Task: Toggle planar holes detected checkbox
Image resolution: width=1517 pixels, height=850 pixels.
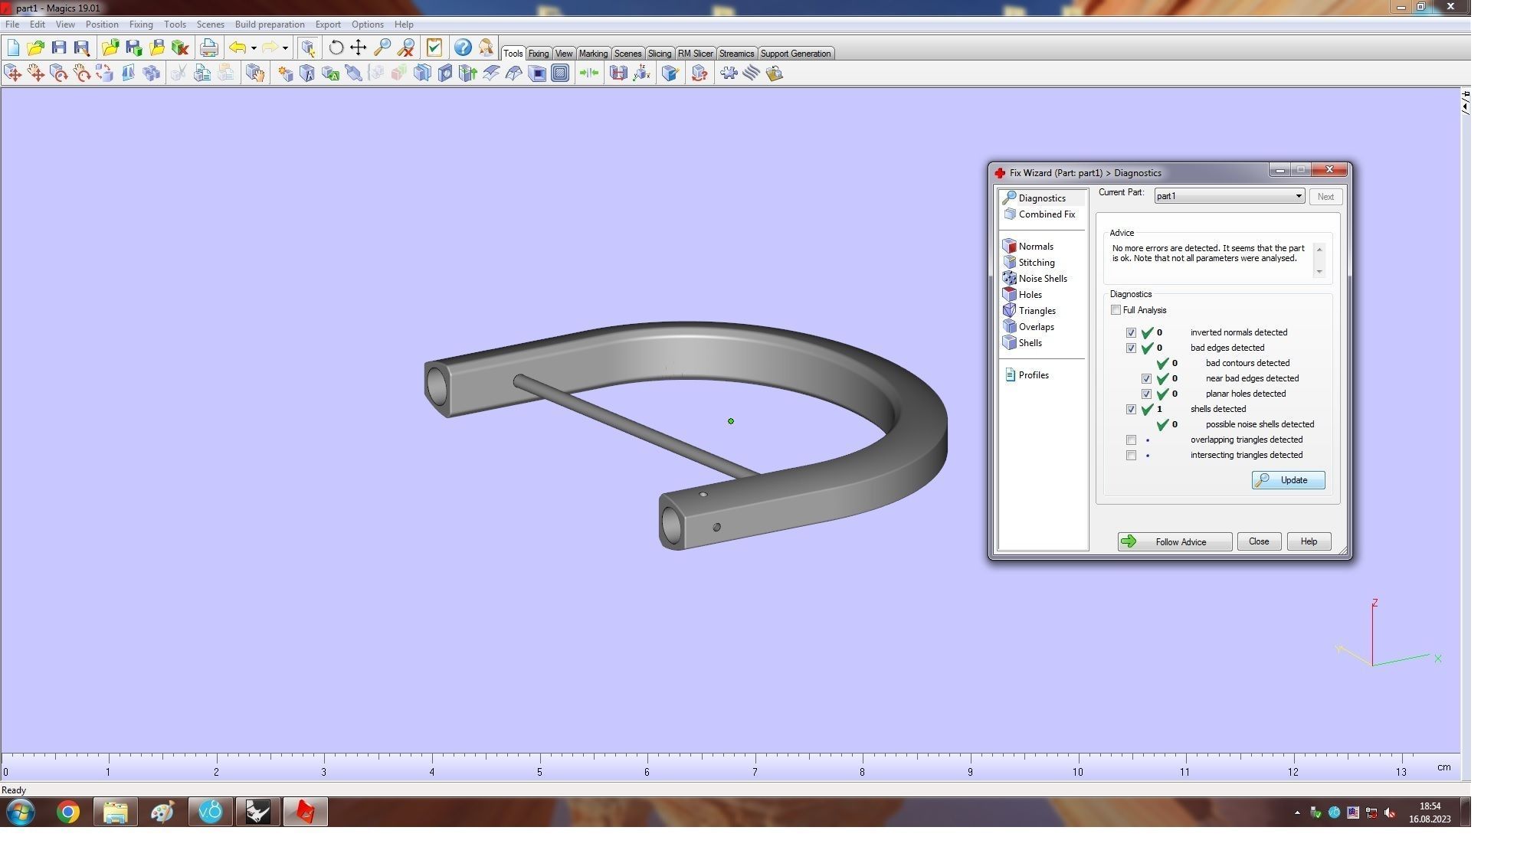Action: click(1146, 394)
